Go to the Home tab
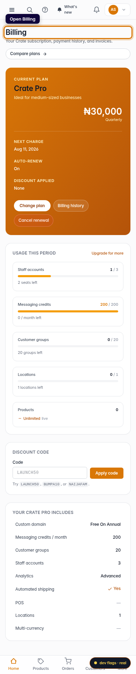Image resolution: width=136 pixels, height=674 pixels. 14,664
